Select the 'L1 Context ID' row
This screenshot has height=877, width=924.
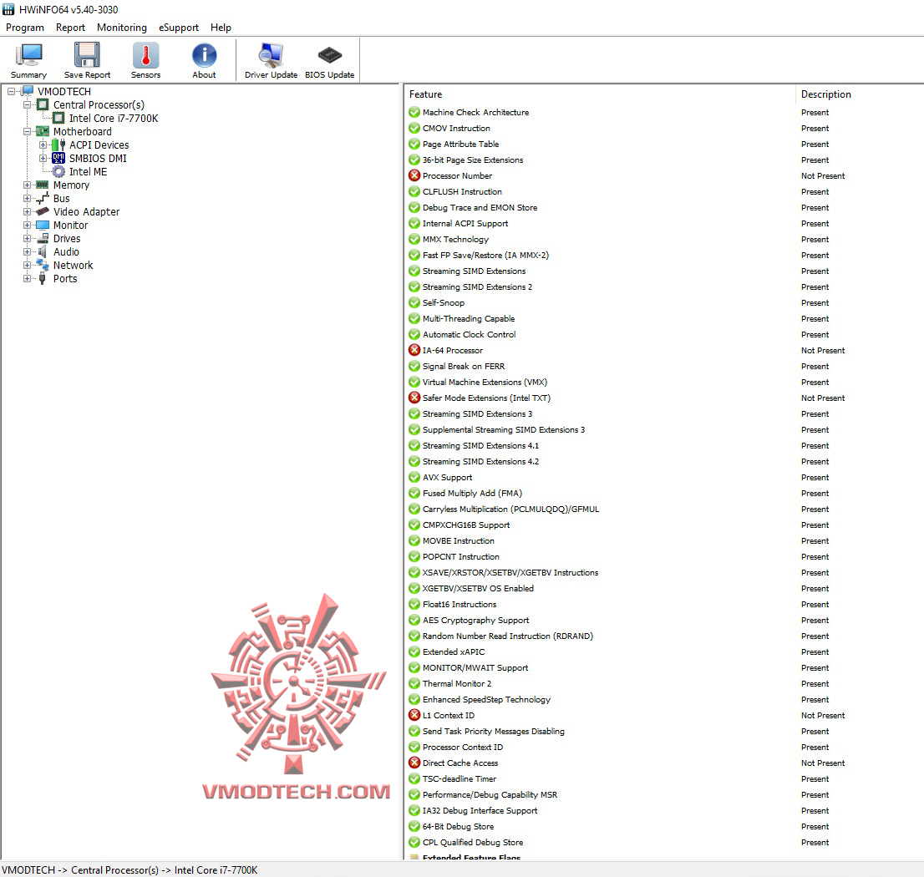click(x=665, y=715)
